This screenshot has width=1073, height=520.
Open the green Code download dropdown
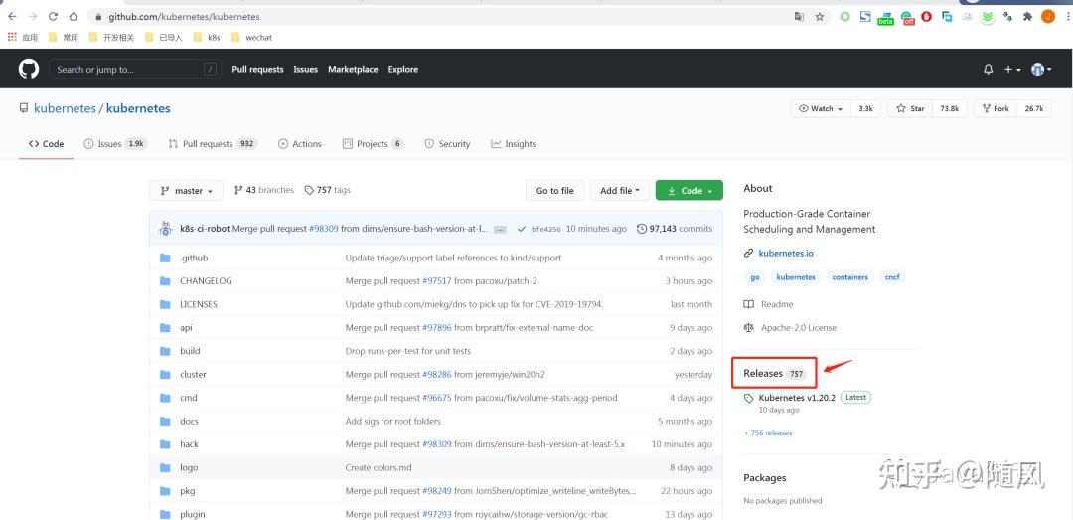tap(690, 191)
